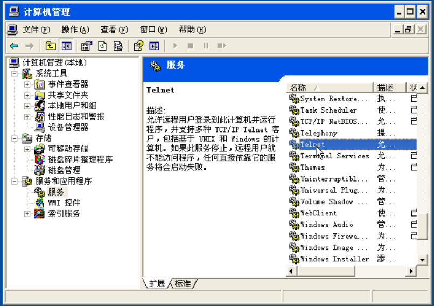Select the Windows Installer service row
Viewport: 434px width, 306px height.
[x=352, y=259]
